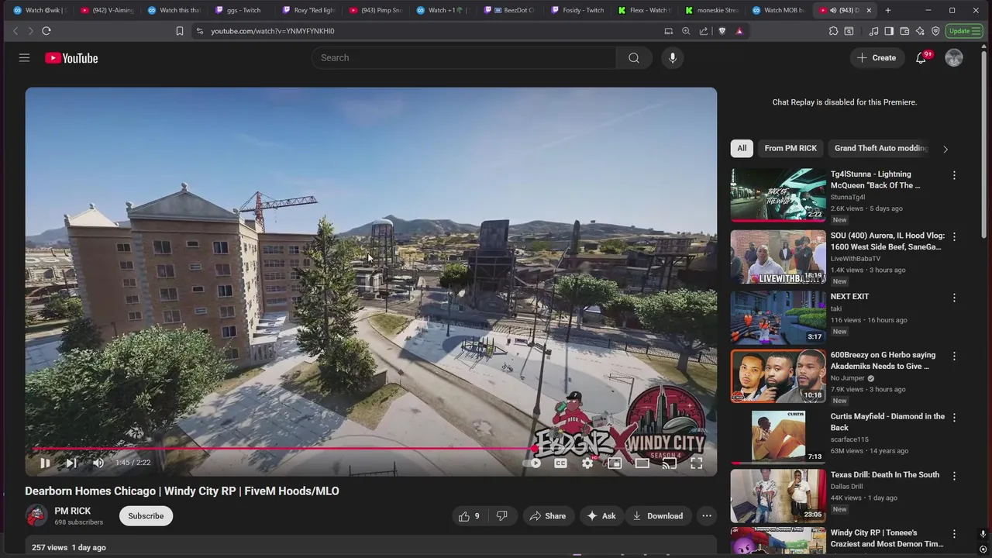
Task: Dislike the video with thumbs down
Action: [502, 516]
